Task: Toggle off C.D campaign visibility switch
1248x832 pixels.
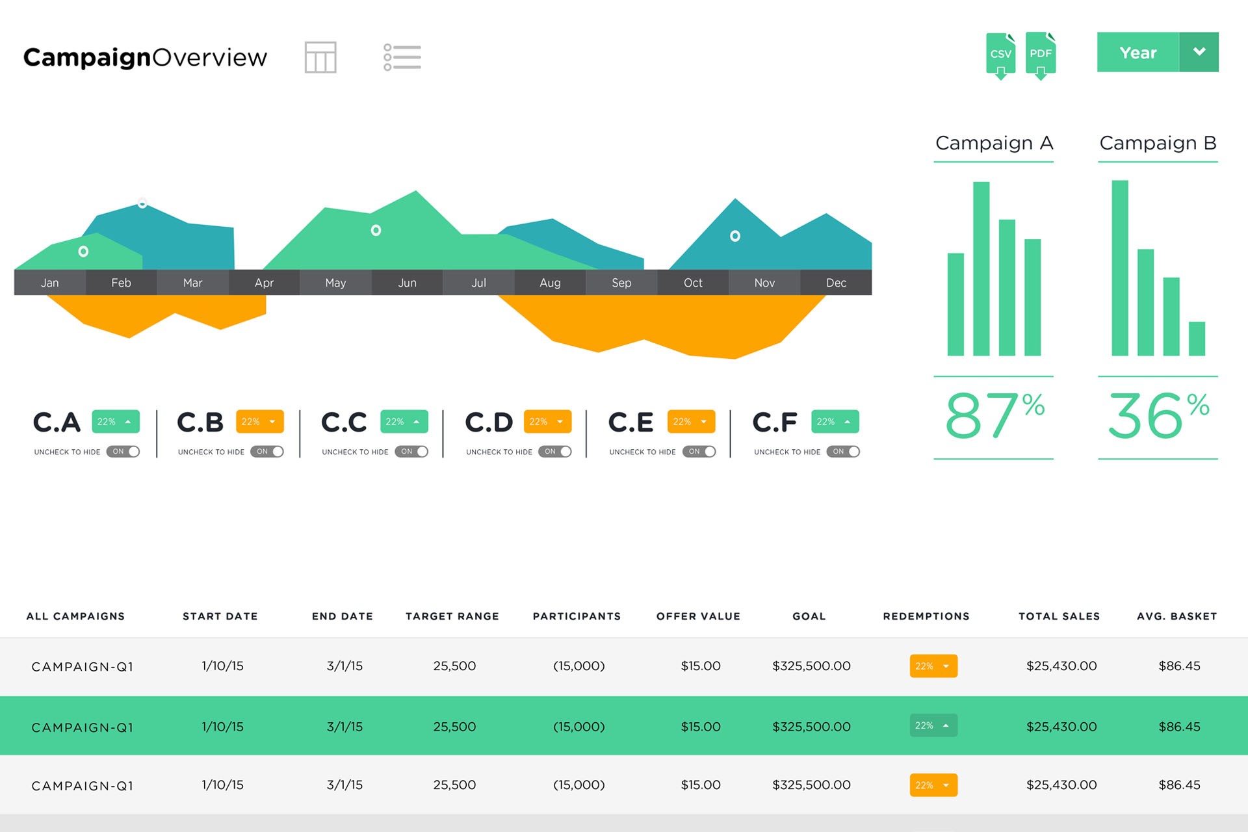Action: coord(555,452)
